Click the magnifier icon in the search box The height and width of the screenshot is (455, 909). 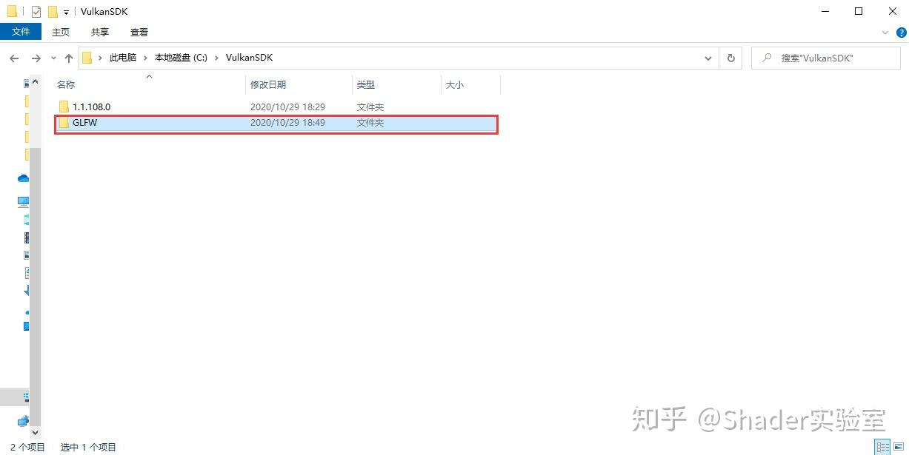[x=767, y=58]
